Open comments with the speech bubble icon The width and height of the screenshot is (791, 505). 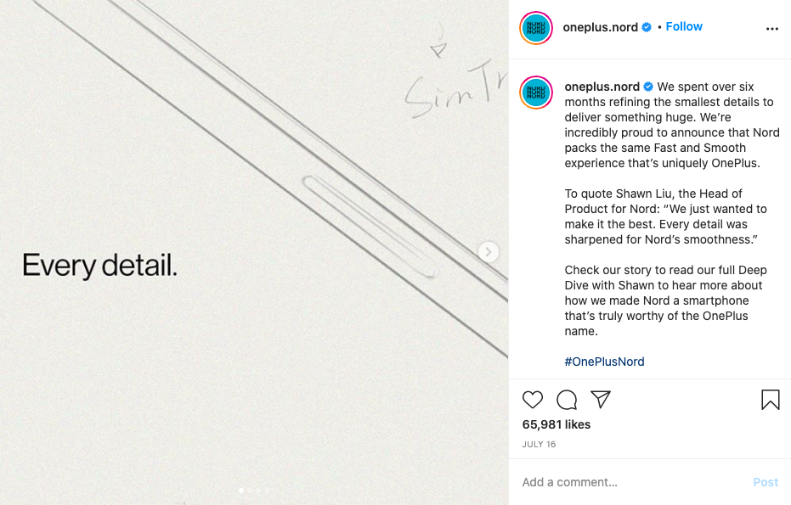pyautogui.click(x=567, y=400)
